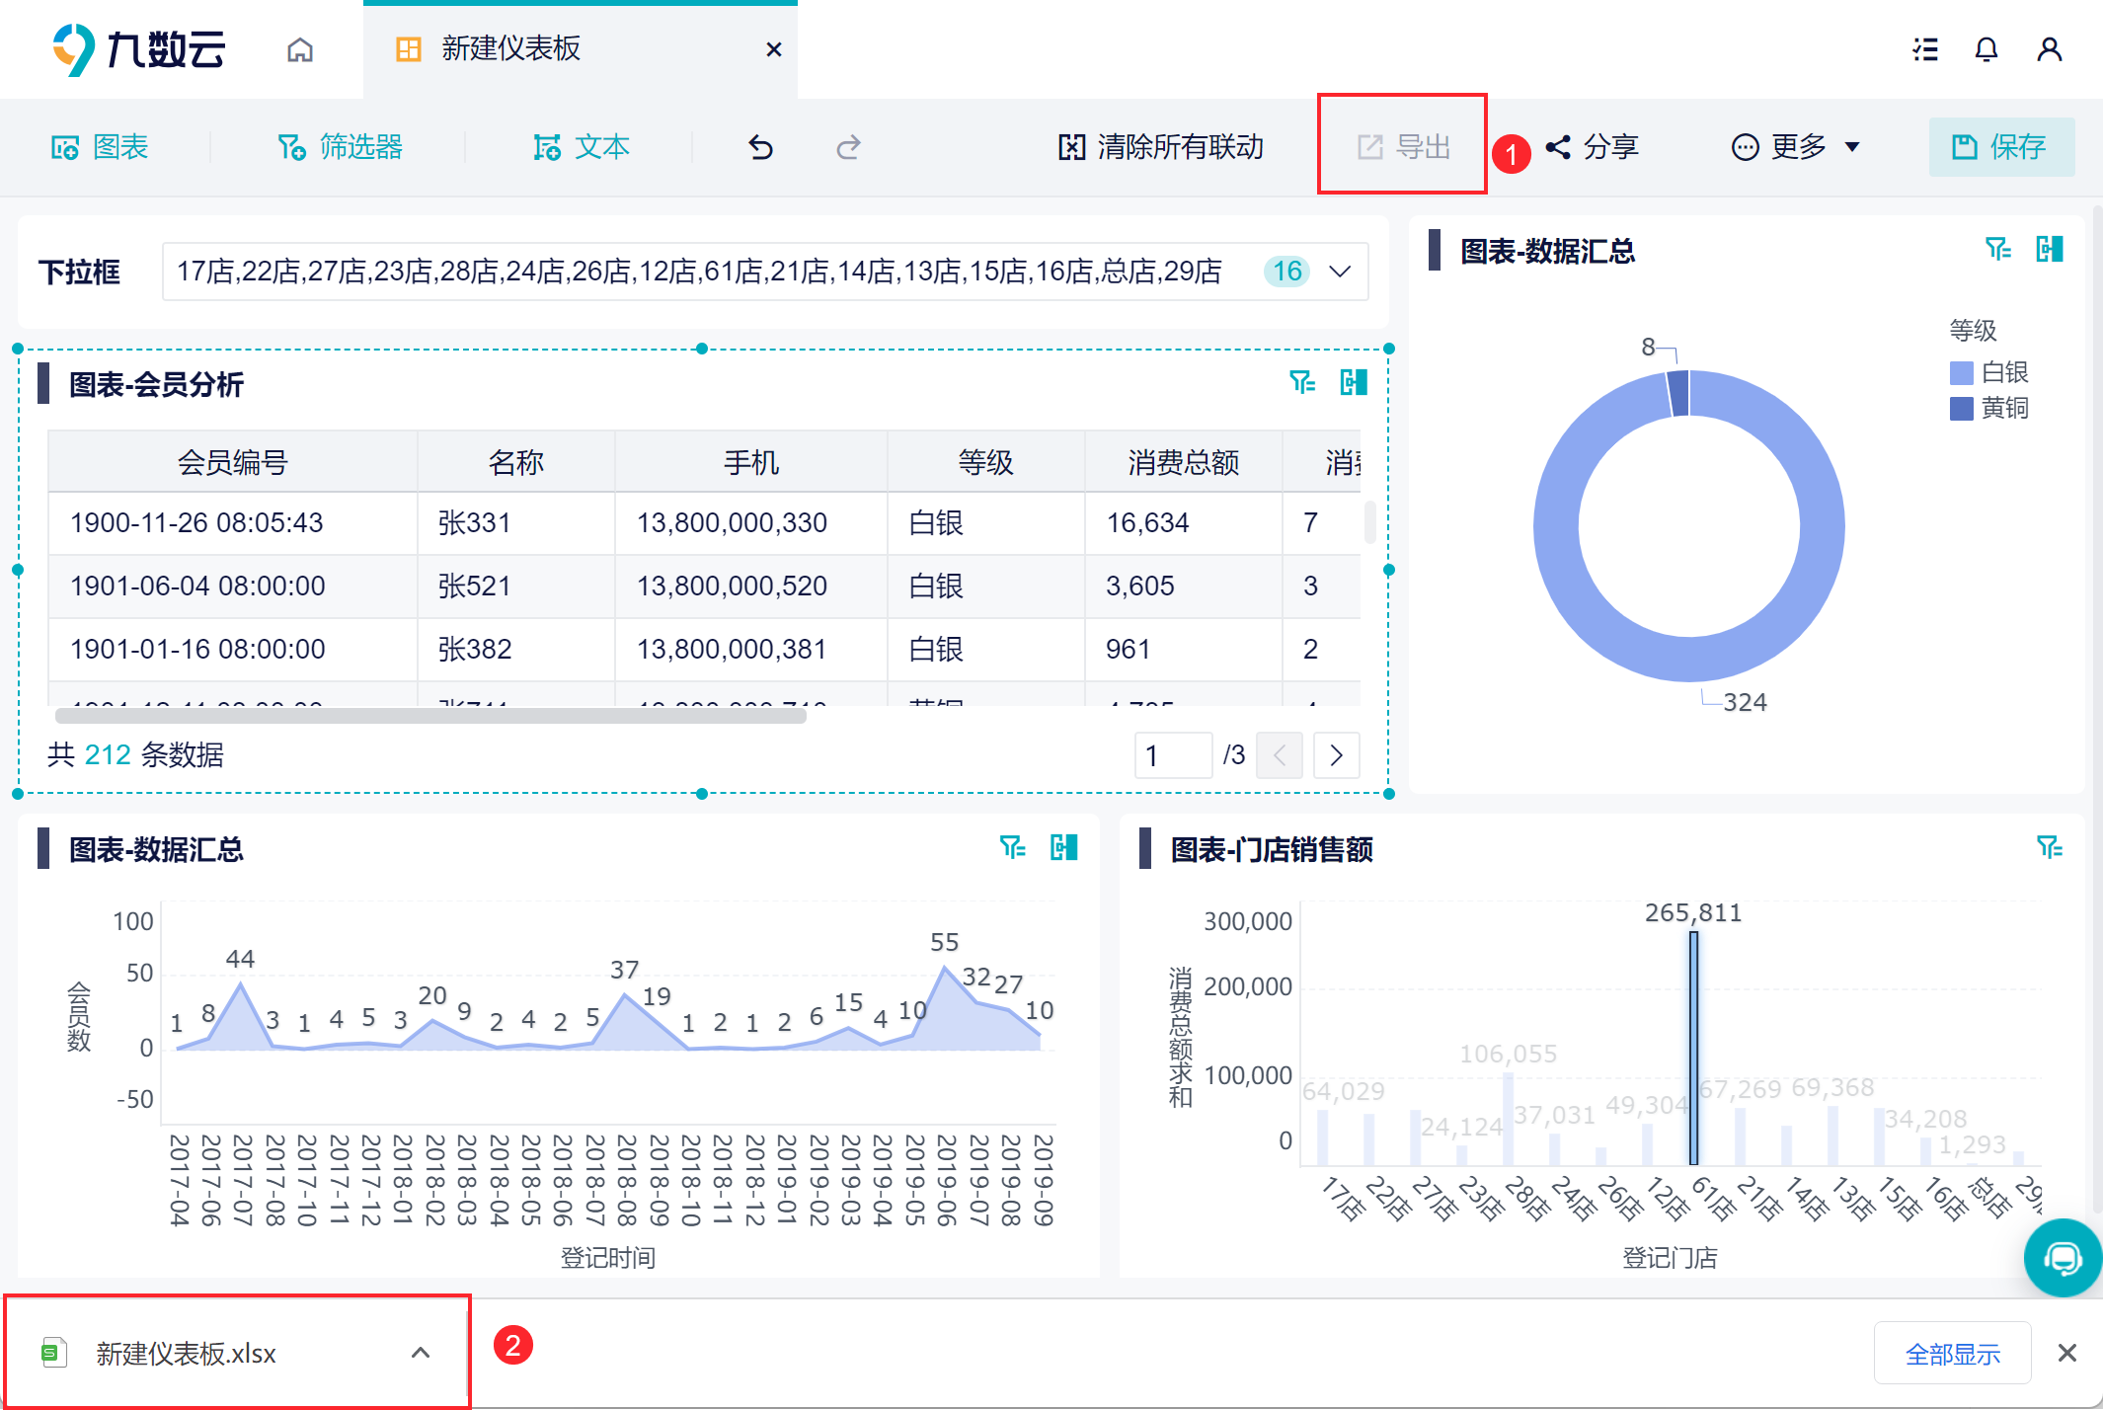Toggle the 白银 legend item
2103x1410 pixels.
point(1988,372)
